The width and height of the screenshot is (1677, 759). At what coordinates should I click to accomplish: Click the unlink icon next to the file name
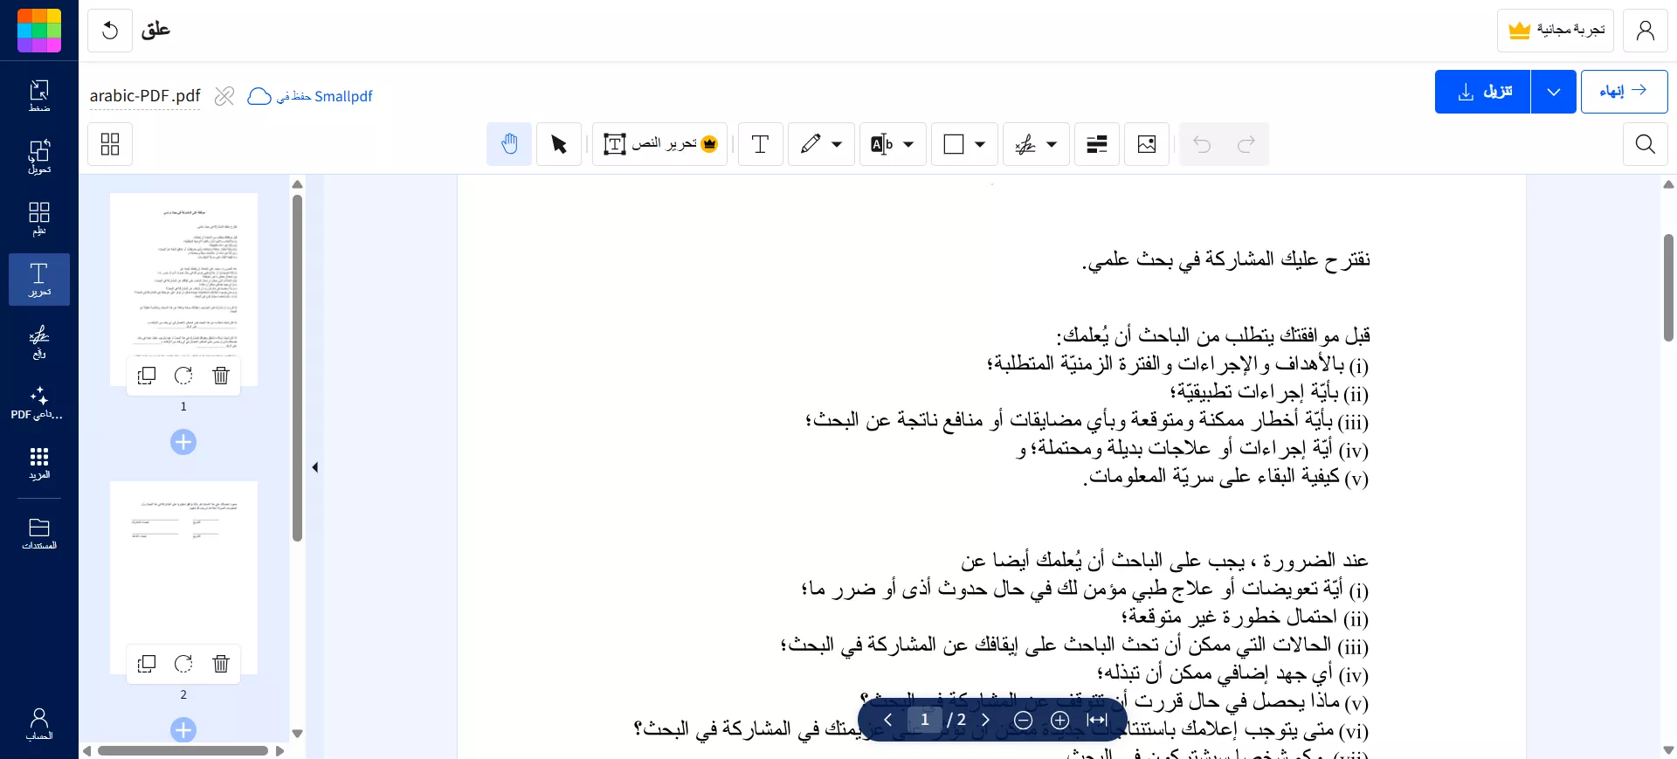(x=224, y=96)
